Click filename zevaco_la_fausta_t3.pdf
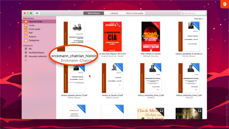 pos(112,95)
